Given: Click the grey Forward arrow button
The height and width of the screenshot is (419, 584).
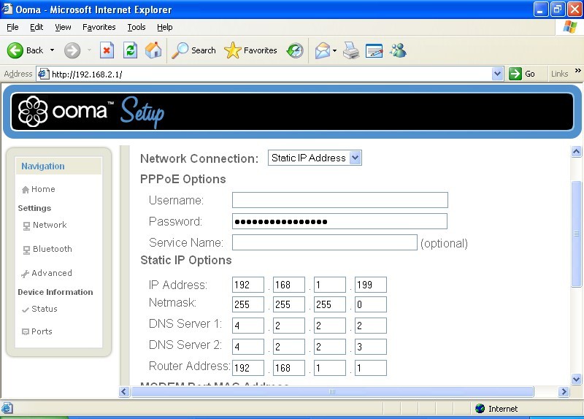Looking at the screenshot, I should (x=72, y=50).
